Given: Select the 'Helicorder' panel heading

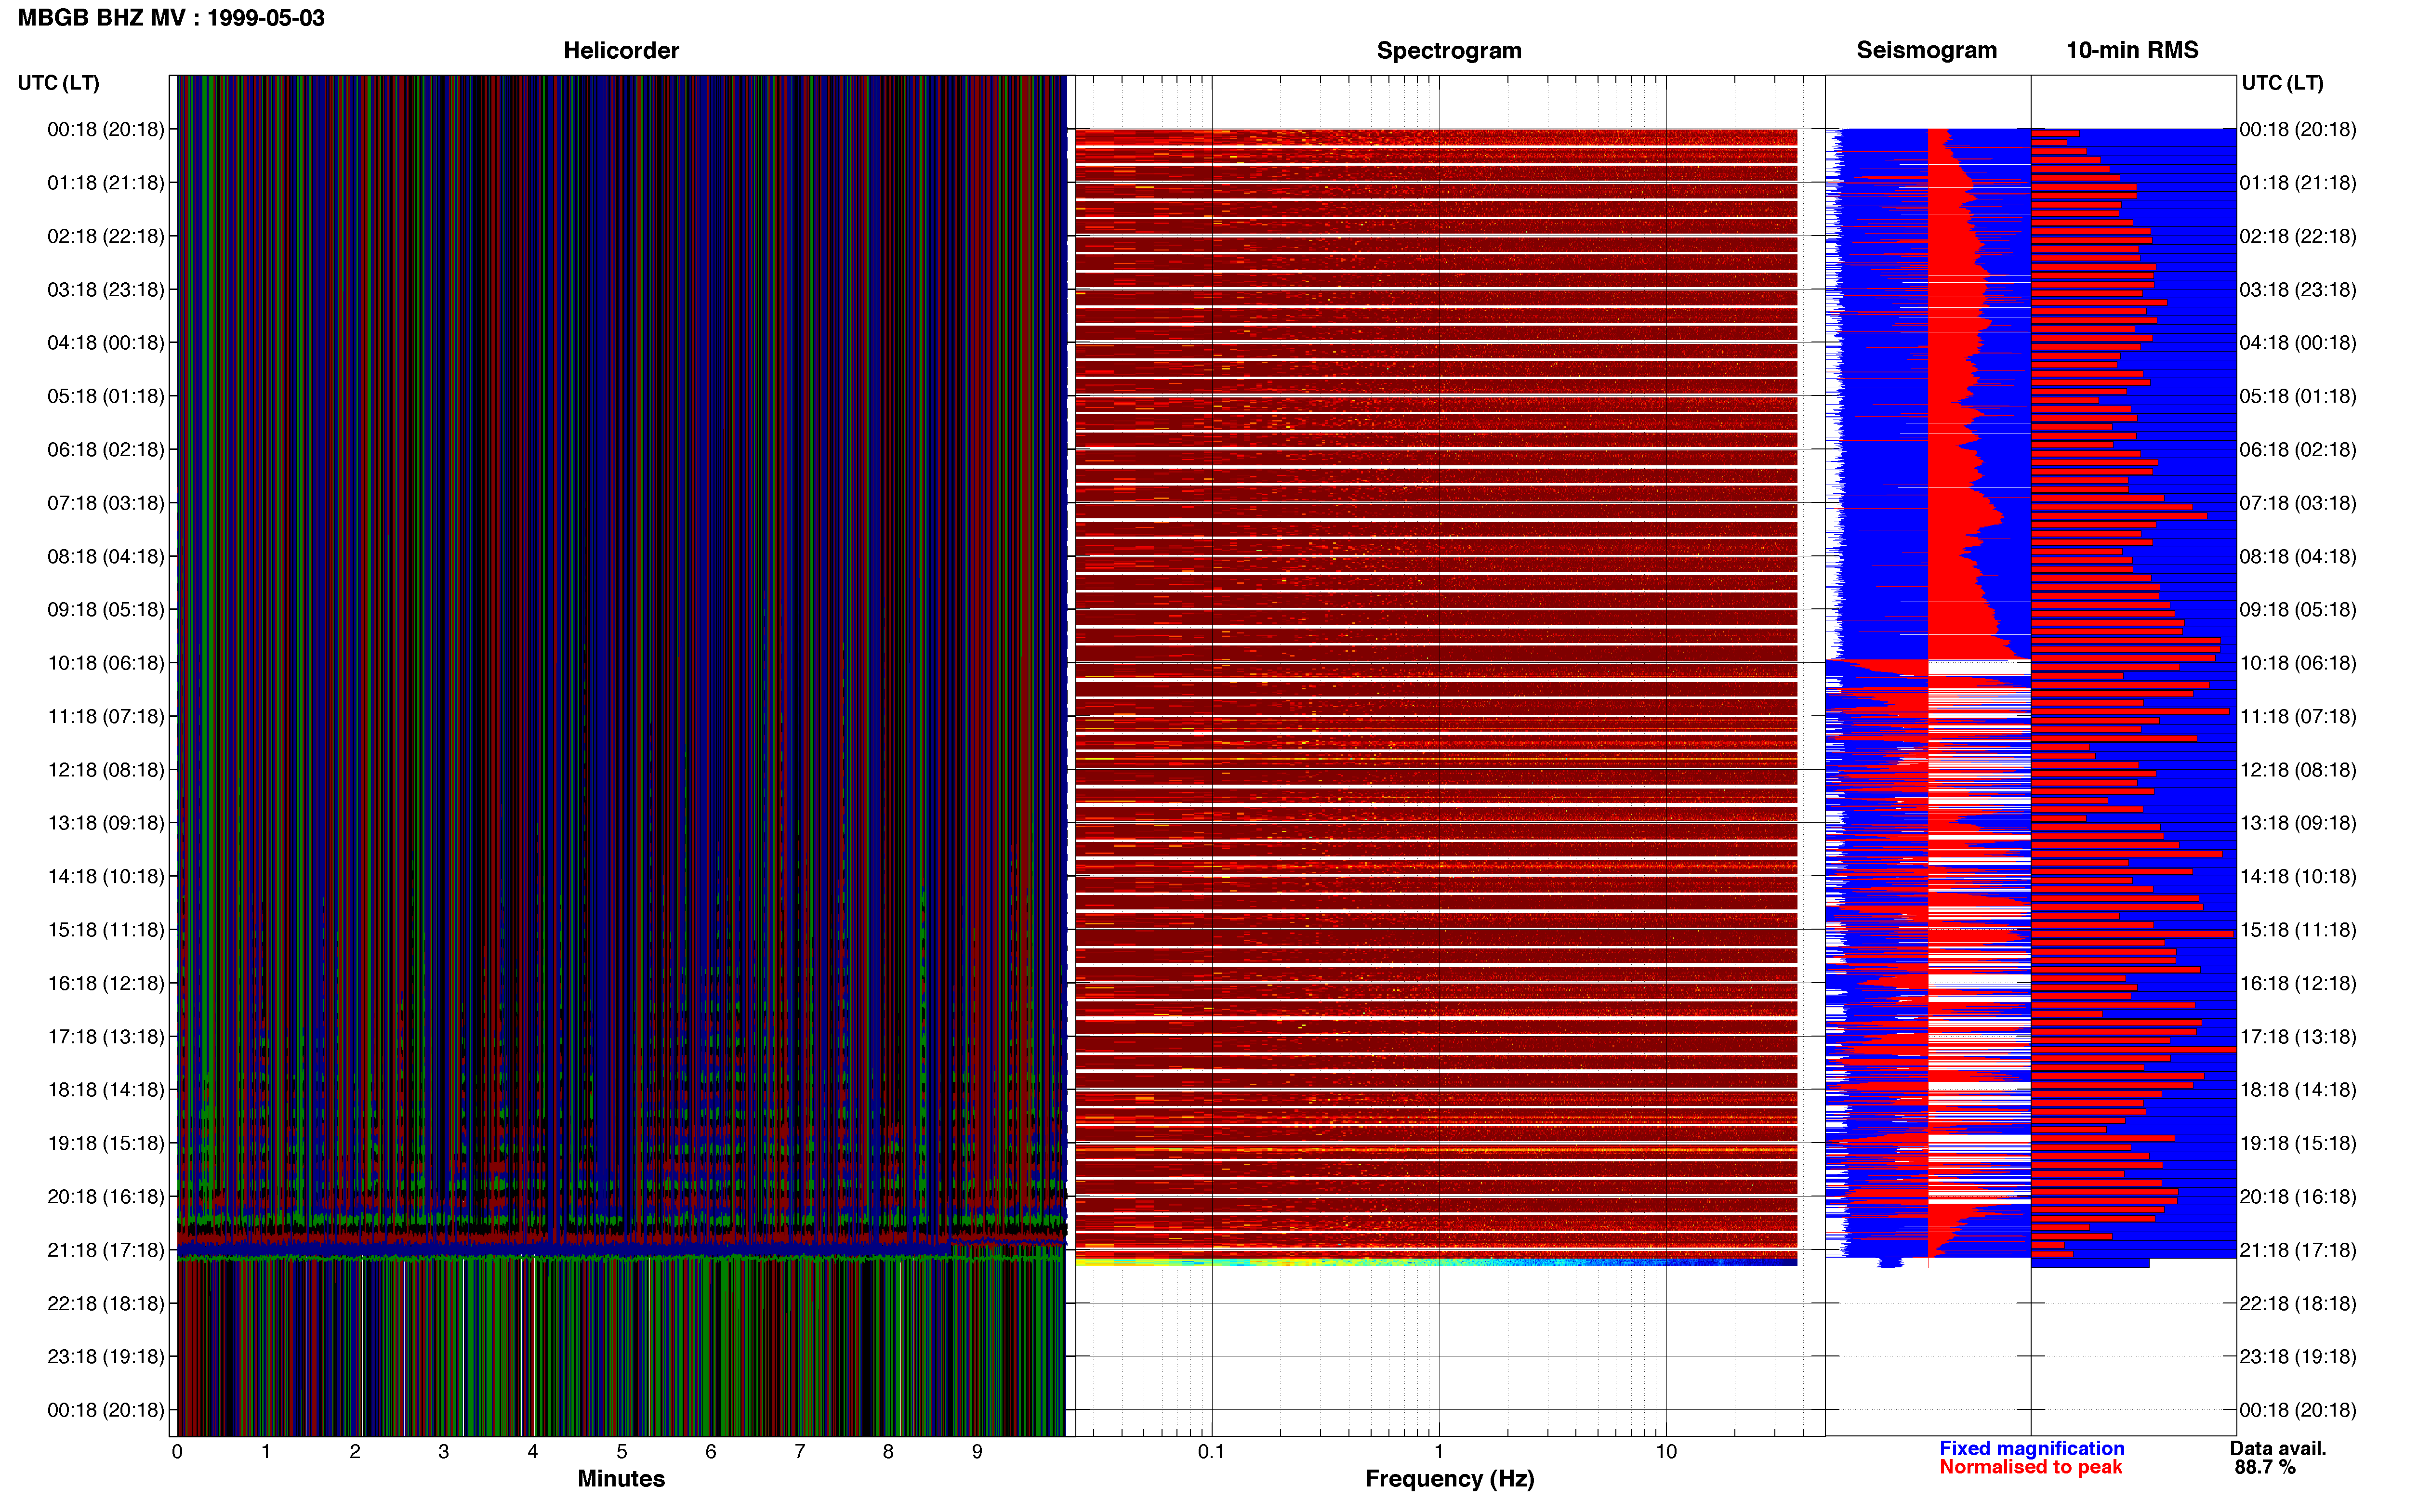Looking at the screenshot, I should coord(621,50).
